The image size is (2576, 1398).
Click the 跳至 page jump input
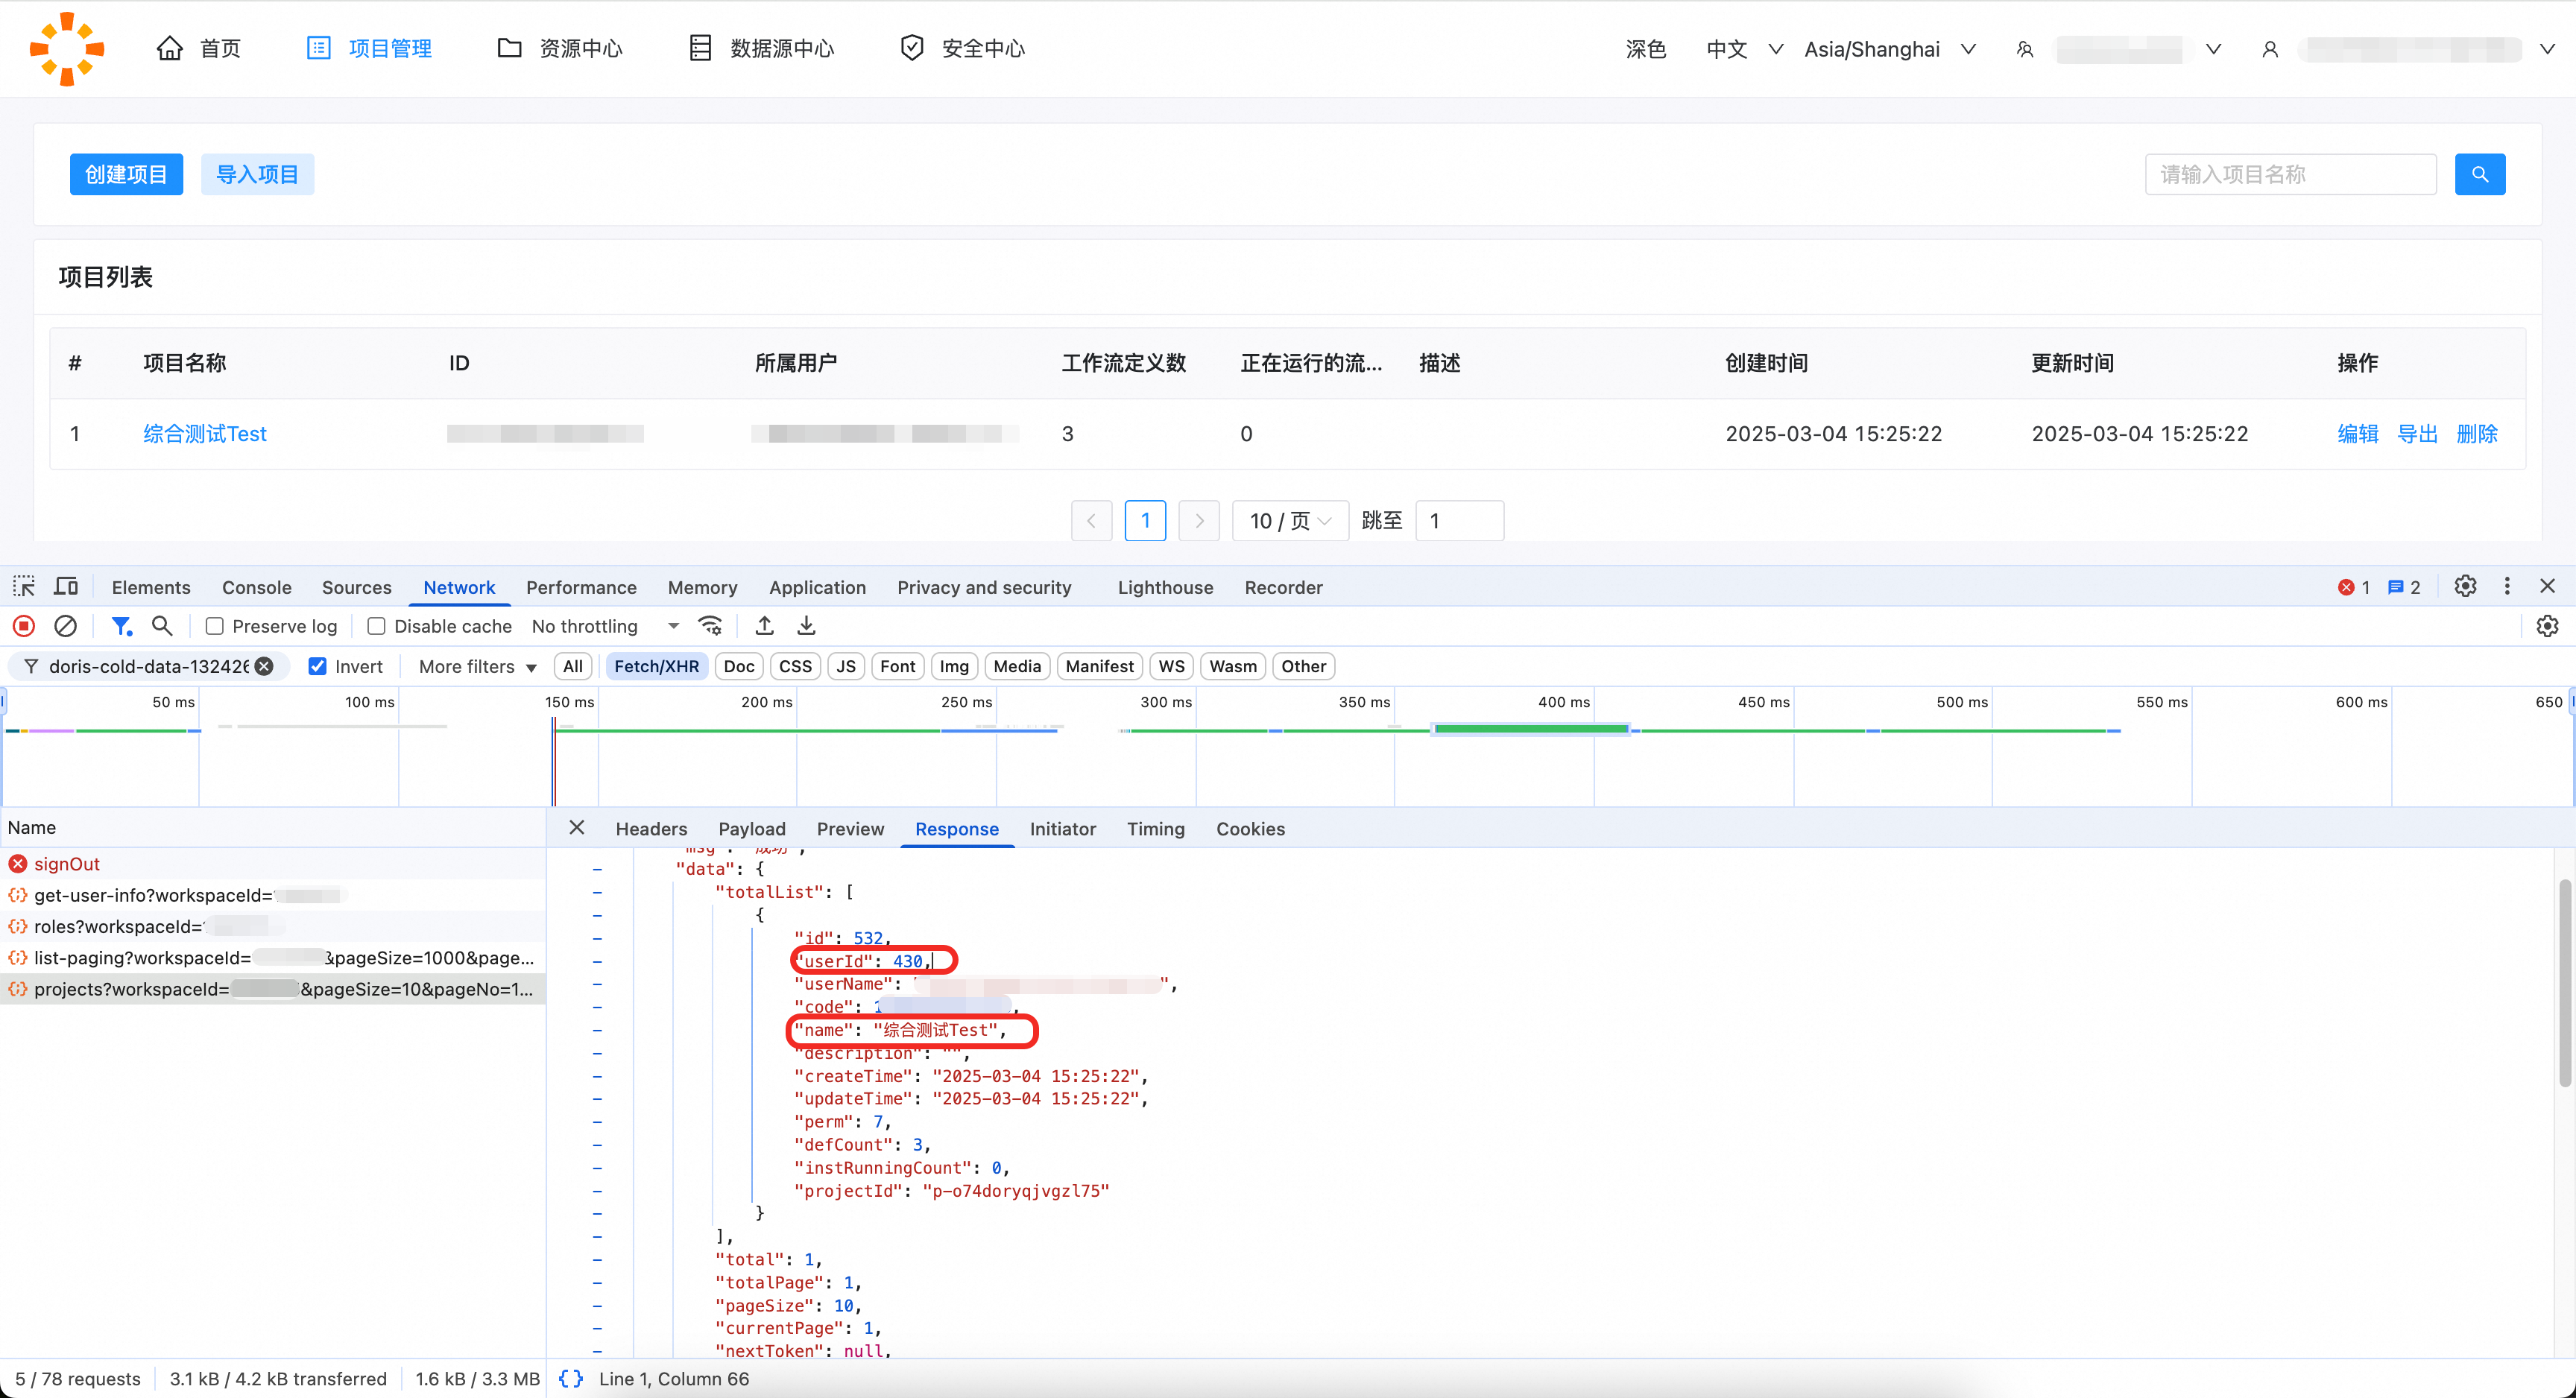click(1459, 520)
